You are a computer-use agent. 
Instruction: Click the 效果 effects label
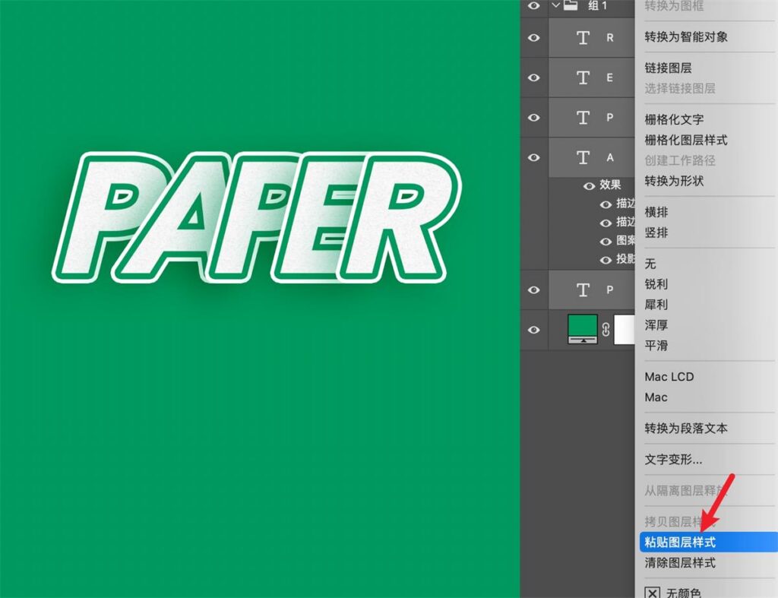610,185
